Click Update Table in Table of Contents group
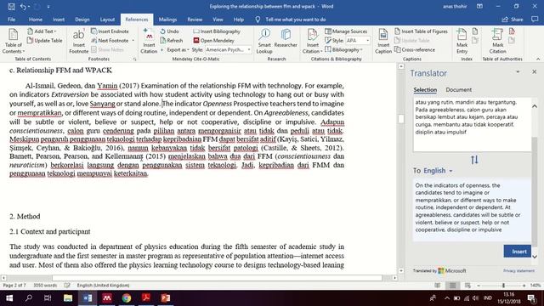Screen dimensions: 544x306 (x=45, y=41)
